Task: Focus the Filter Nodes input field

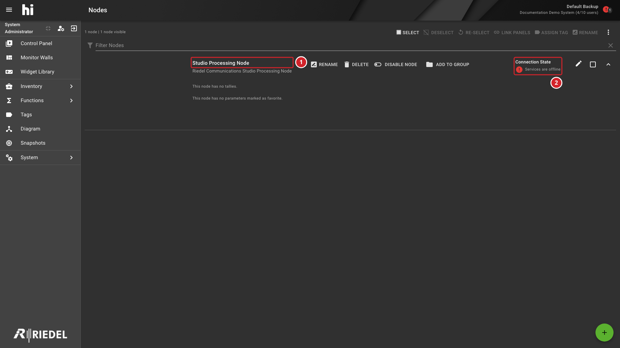Action: (350, 45)
